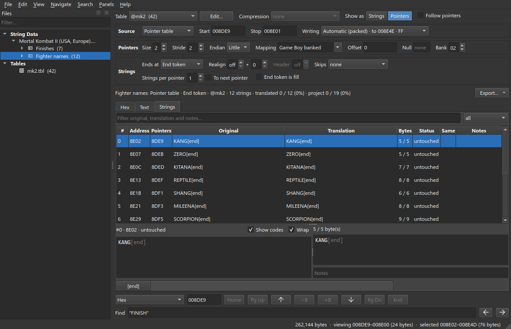Find previous match with left arrow
Image resolution: width=511 pixels, height=329 pixels.
tap(485, 313)
